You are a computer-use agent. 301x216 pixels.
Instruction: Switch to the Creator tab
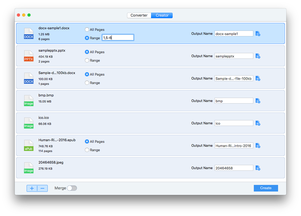(x=162, y=15)
